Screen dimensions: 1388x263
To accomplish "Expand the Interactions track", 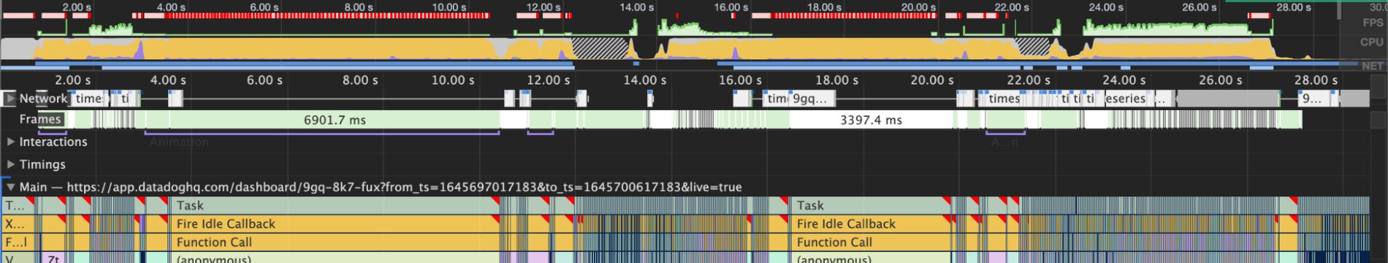I will tap(10, 142).
